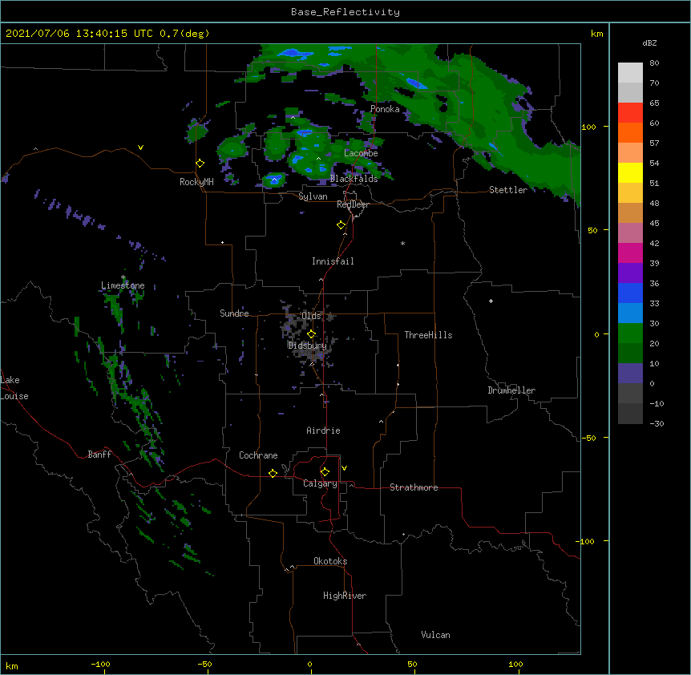Screen dimensions: 691x675
Task: Select the dark green 10-20 dBZ legend swatch
Action: [x=630, y=354]
